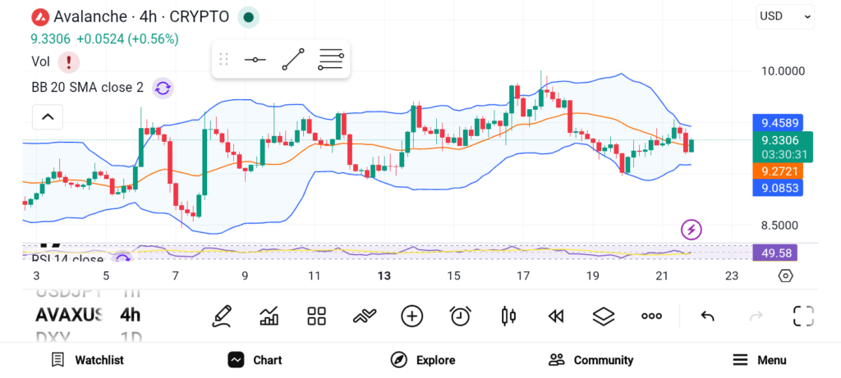841x378 pixels.
Task: Click the green market status indicator
Action: tap(248, 16)
